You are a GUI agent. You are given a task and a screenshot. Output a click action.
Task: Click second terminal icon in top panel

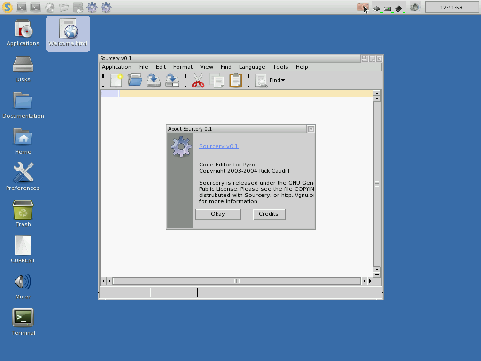[36, 7]
